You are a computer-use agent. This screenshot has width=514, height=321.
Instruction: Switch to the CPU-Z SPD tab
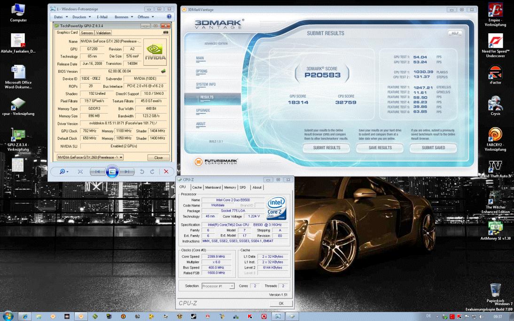pyautogui.click(x=242, y=187)
